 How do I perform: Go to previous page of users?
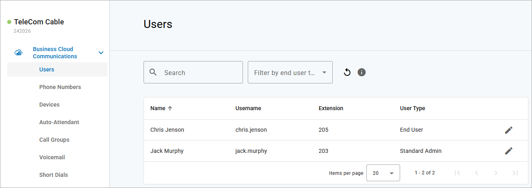pyautogui.click(x=477, y=173)
